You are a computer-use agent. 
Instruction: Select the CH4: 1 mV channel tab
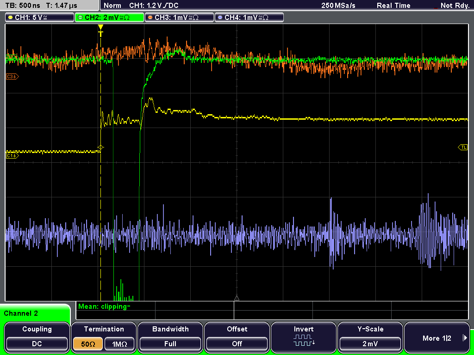coord(249,18)
